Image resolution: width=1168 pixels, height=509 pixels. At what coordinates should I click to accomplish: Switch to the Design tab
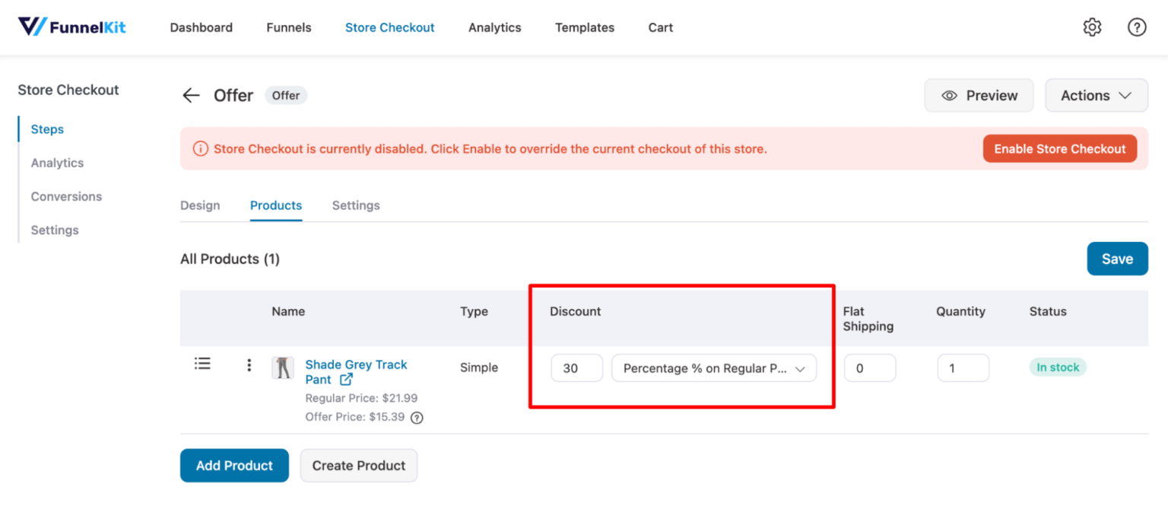pos(199,205)
